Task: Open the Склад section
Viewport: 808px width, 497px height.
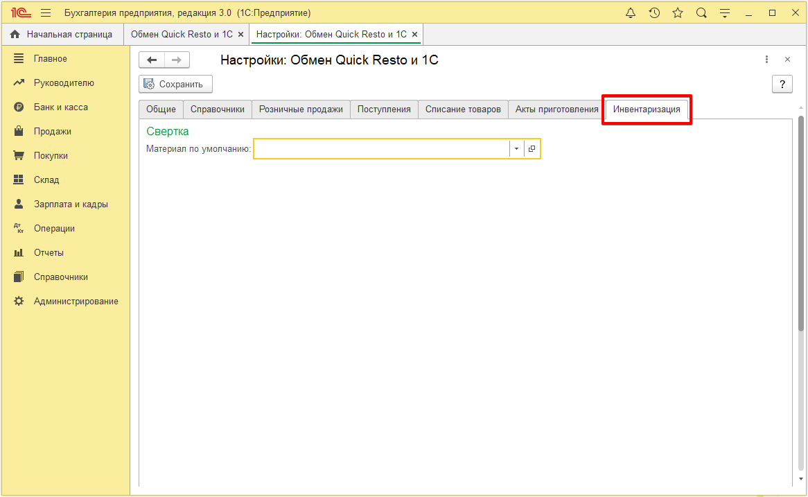Action: click(x=46, y=180)
